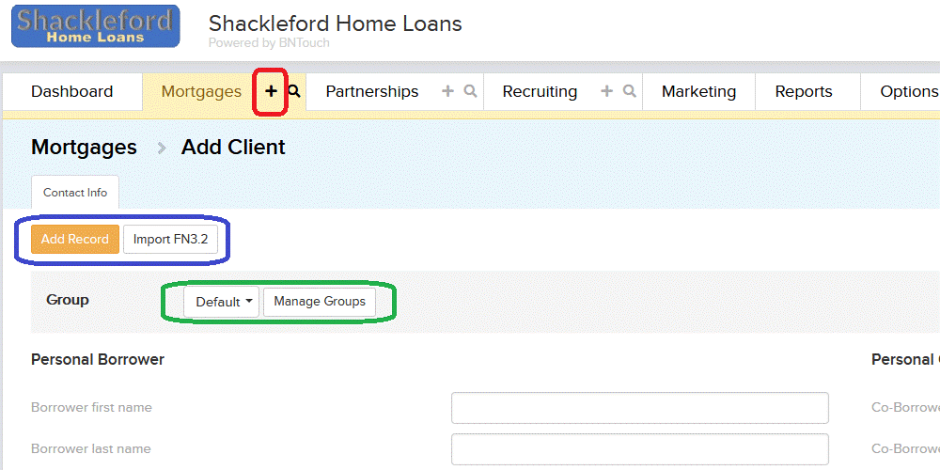Open the Mortgages search magnifier icon
This screenshot has height=470, width=940.
[294, 91]
